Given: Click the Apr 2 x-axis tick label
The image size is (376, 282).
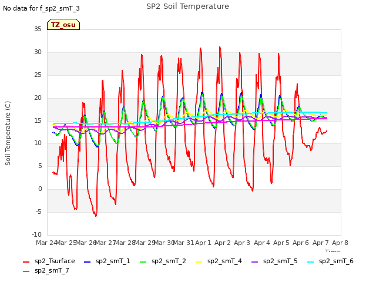Looking at the screenshot, I should pyautogui.click(x=223, y=243).
